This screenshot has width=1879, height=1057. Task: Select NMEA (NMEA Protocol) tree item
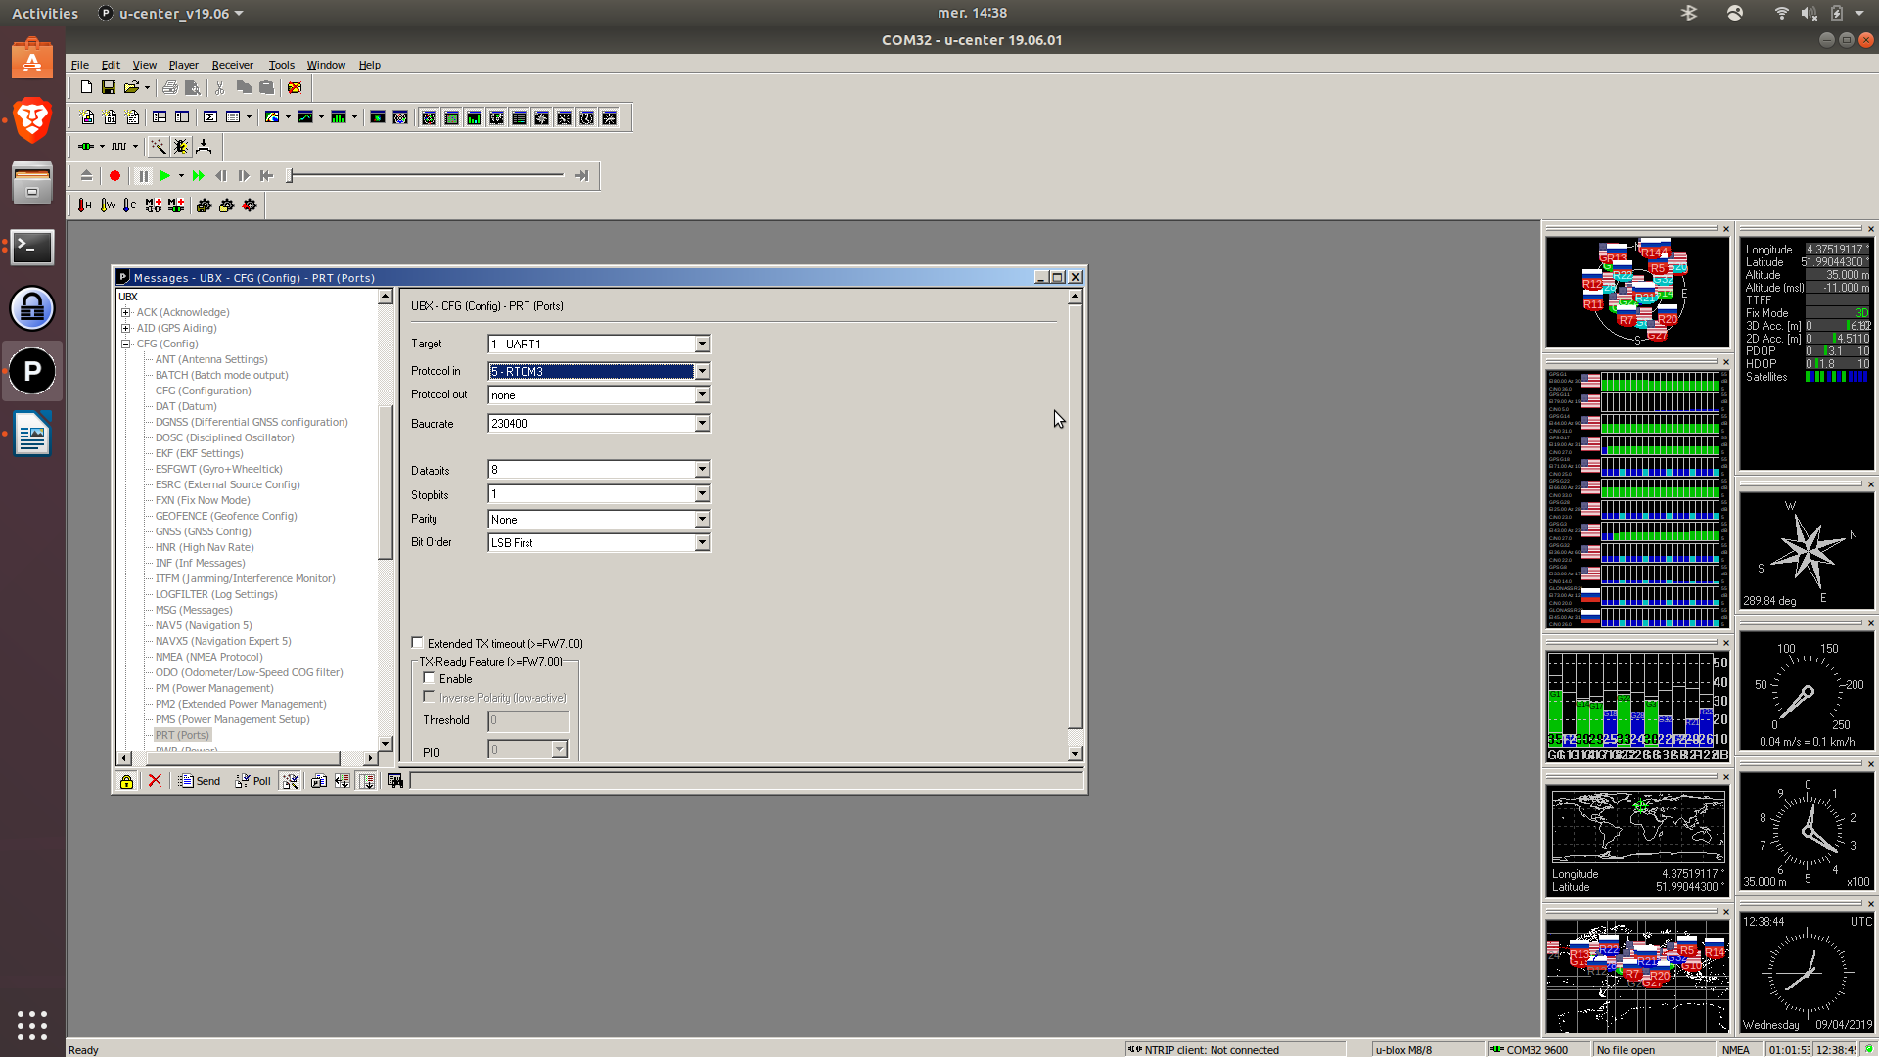pyautogui.click(x=208, y=657)
